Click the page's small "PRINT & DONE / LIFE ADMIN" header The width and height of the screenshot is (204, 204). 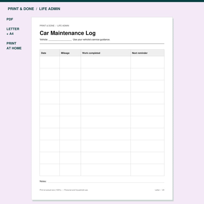(x=54, y=26)
